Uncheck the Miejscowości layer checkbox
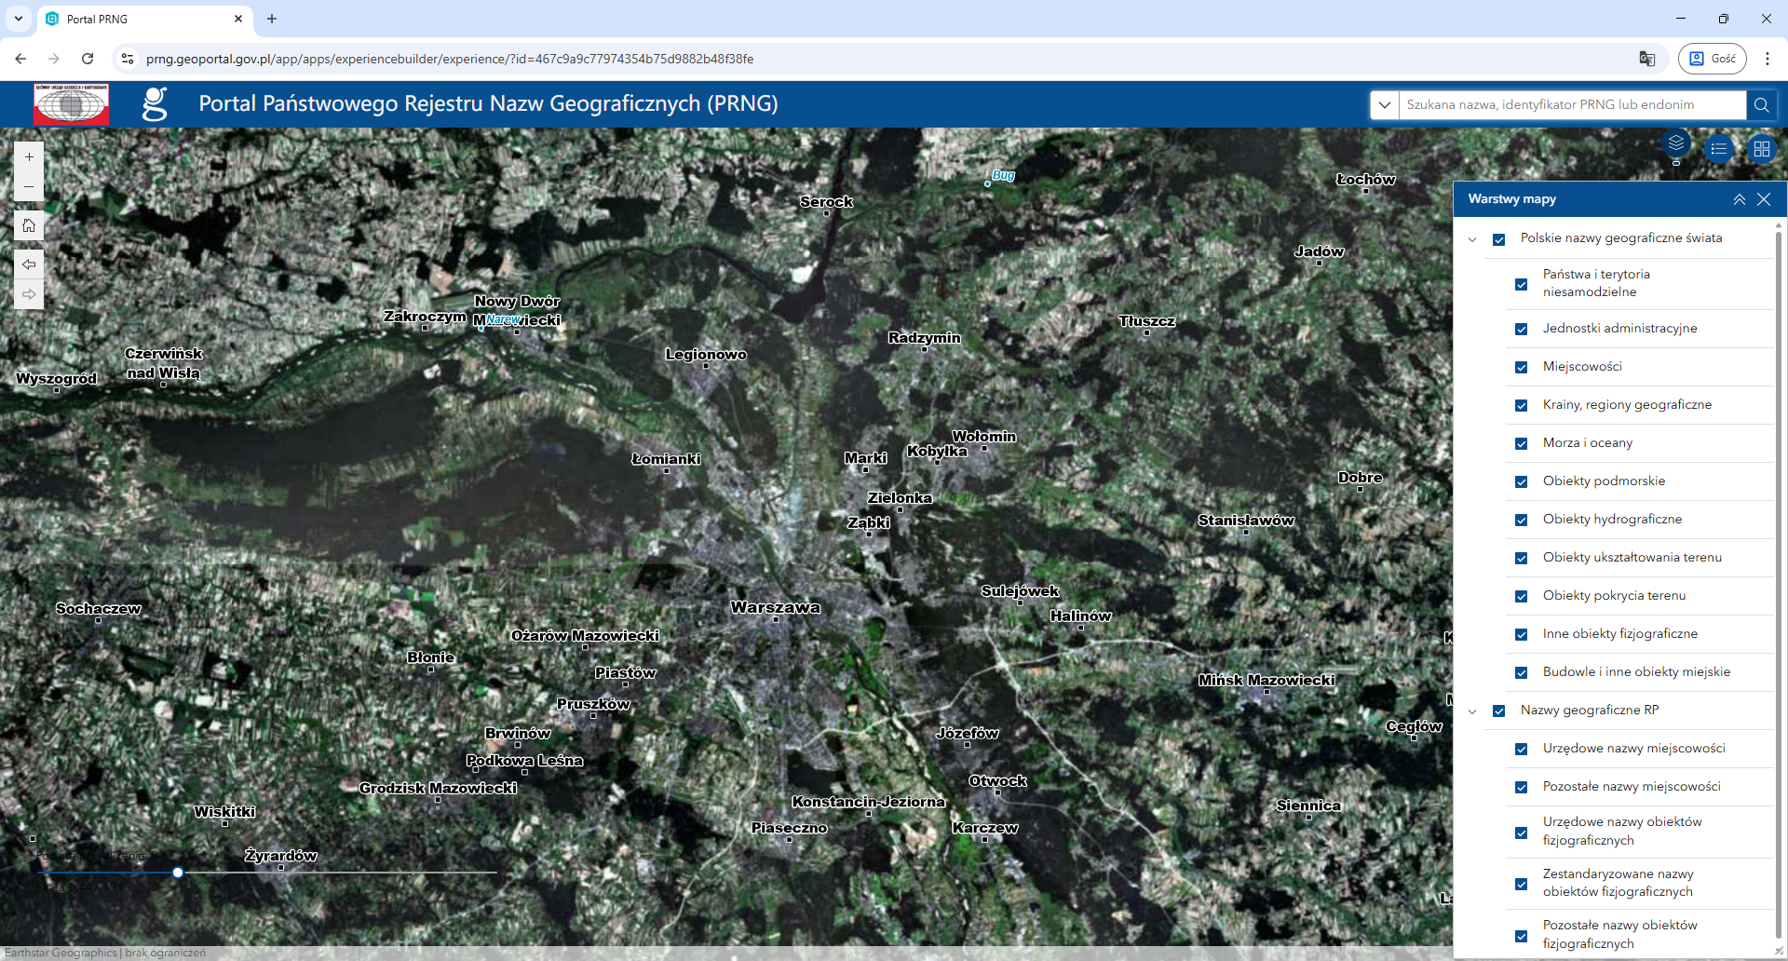This screenshot has width=1788, height=961. coord(1522,367)
